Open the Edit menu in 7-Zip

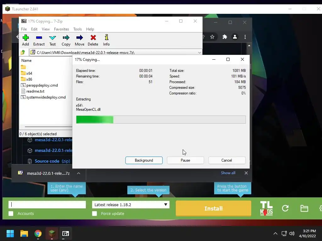click(x=34, y=29)
